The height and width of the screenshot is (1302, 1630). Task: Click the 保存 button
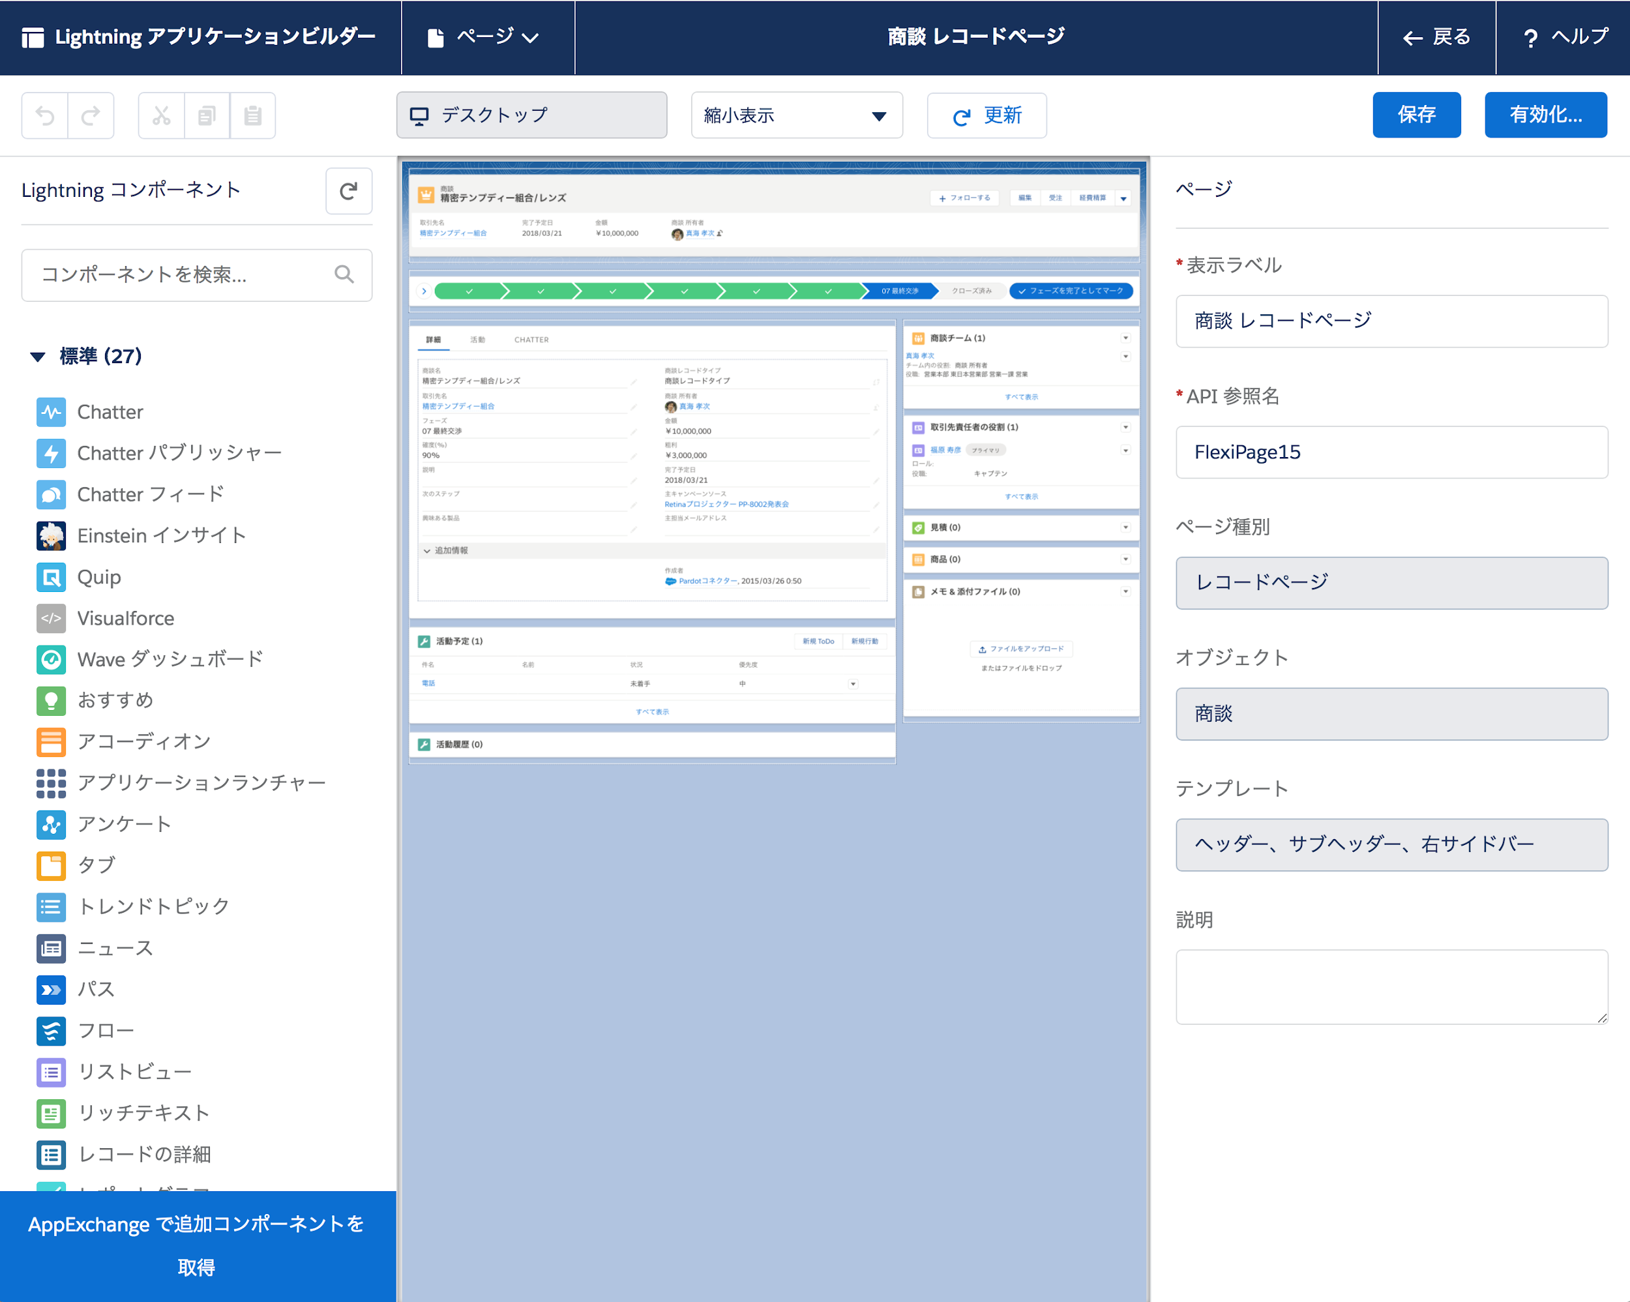pos(1416,115)
